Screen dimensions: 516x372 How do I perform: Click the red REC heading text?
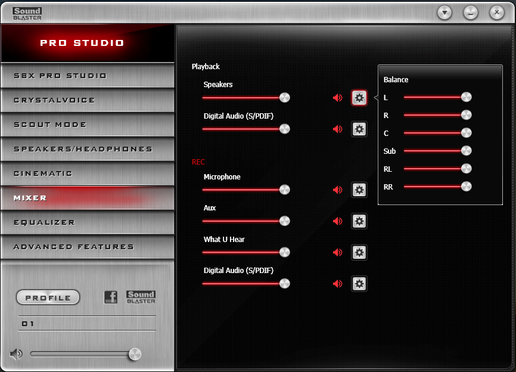(x=198, y=162)
